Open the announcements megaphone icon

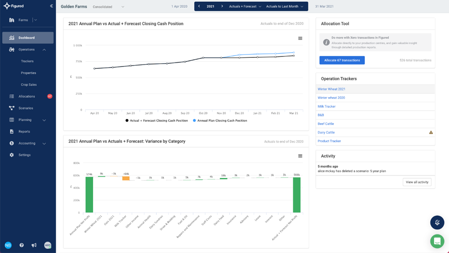[34, 245]
